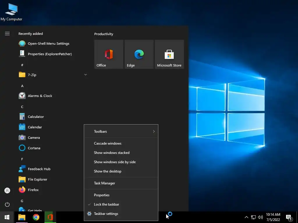Toggle Lock the taskbar
298x223 pixels.
121,204
